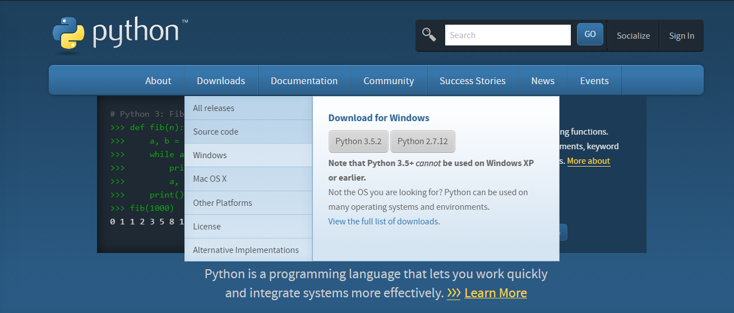734x313 pixels.
Task: Select All releases in Downloads submenu
Action: [248, 108]
